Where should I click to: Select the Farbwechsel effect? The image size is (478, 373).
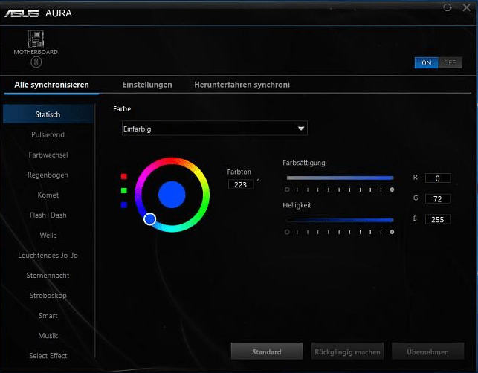(x=48, y=155)
